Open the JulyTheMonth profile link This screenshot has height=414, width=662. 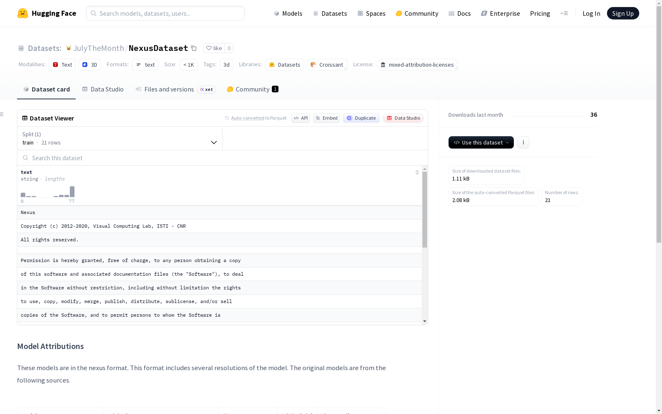pos(98,48)
